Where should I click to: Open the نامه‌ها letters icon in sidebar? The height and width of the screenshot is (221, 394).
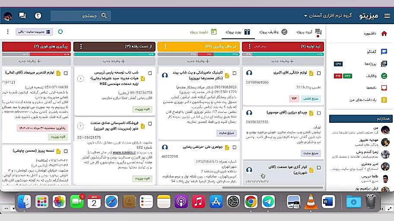(x=384, y=87)
